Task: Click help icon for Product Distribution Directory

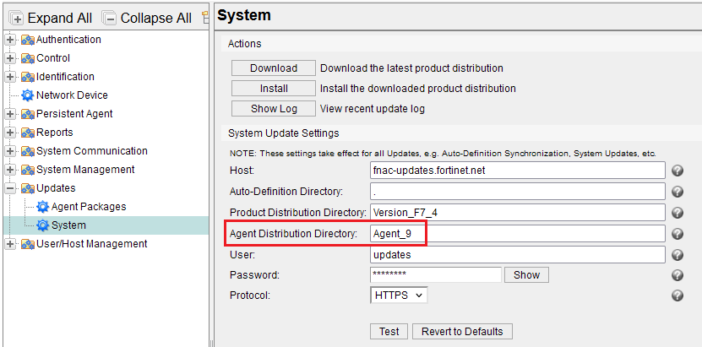Action: coord(677,213)
